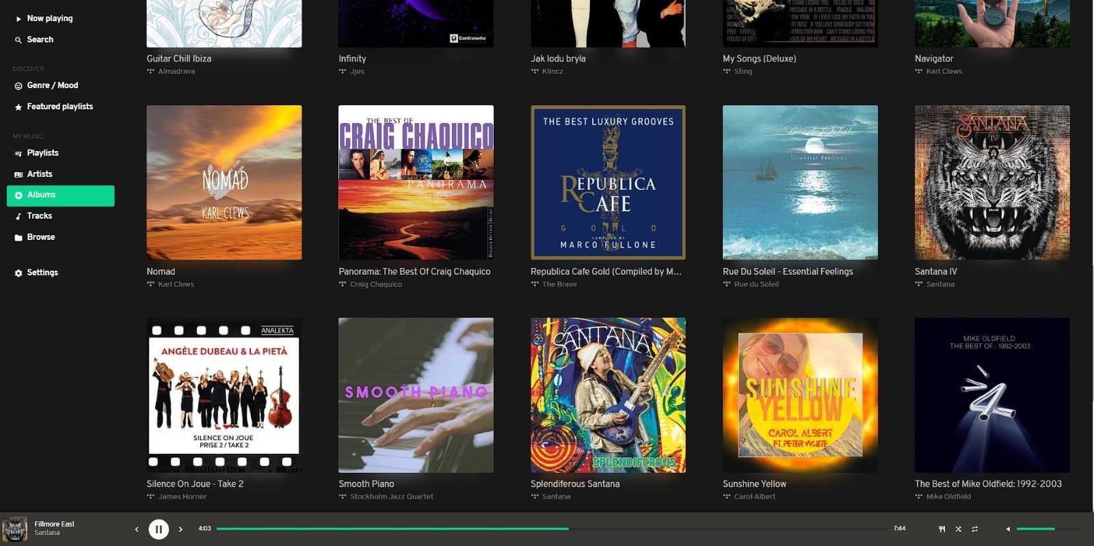View artist Almadrava
The image size is (1094, 546).
tap(176, 71)
